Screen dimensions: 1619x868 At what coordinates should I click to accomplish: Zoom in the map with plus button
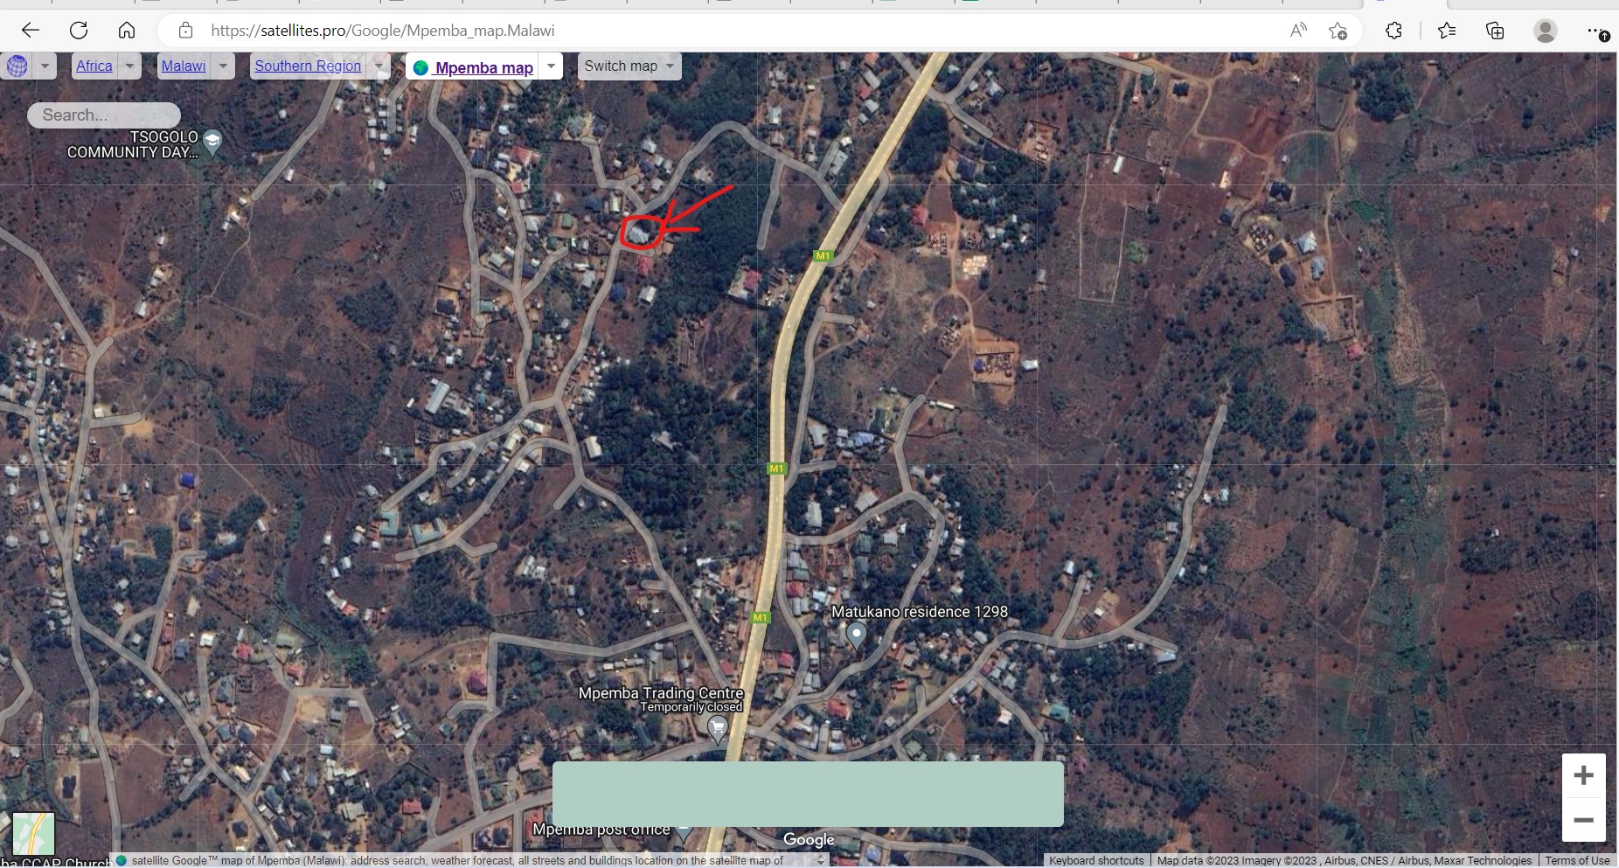point(1583,775)
